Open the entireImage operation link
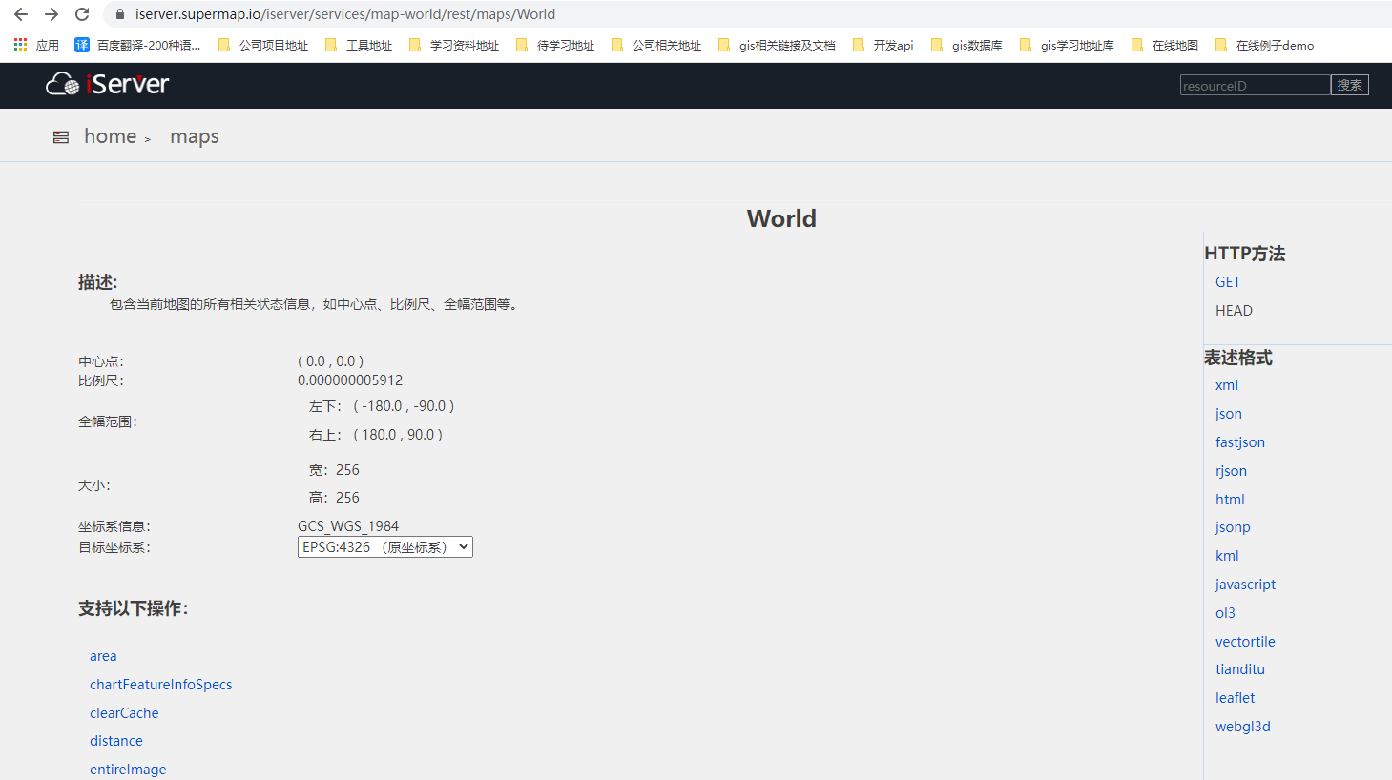The image size is (1392, 780). (x=128, y=770)
